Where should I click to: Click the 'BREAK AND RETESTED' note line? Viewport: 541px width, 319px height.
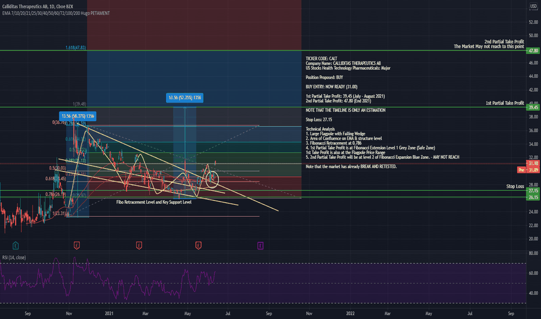coord(351,166)
